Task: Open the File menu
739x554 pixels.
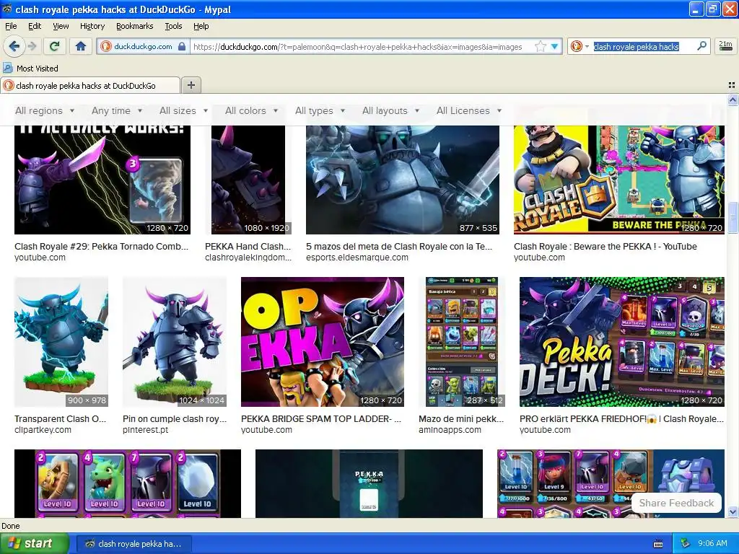Action: [11, 26]
